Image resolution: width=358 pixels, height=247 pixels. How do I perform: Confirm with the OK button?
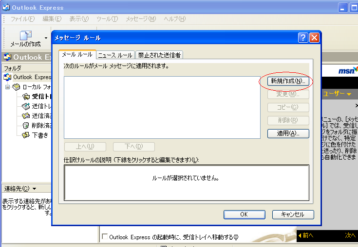click(x=245, y=214)
